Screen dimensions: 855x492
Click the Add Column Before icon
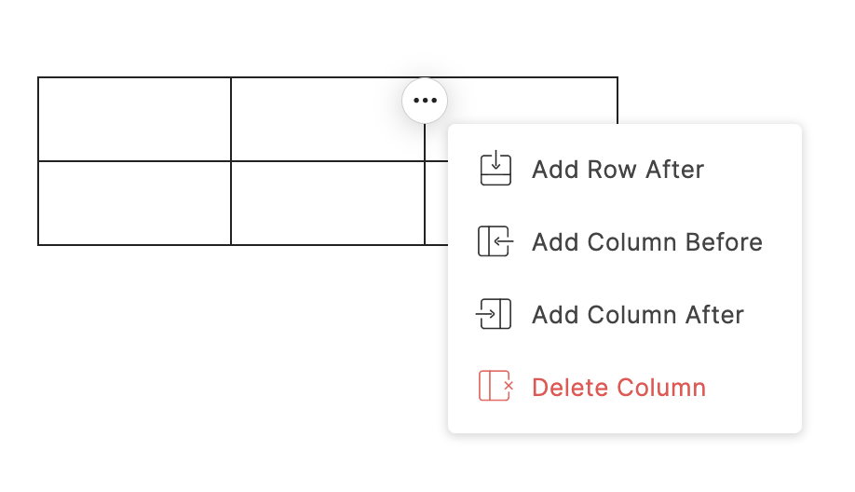pyautogui.click(x=495, y=241)
